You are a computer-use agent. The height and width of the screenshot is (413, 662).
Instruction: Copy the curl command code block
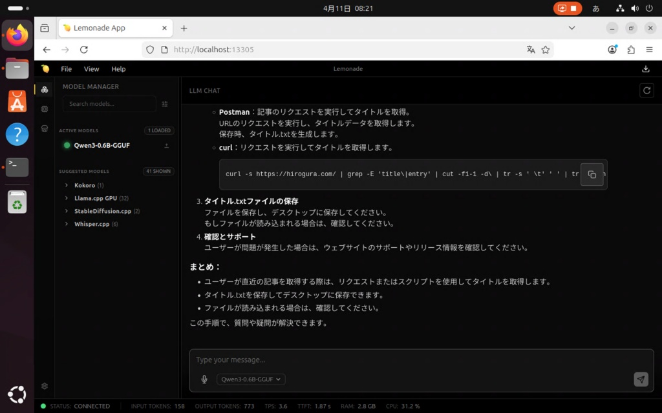(592, 174)
